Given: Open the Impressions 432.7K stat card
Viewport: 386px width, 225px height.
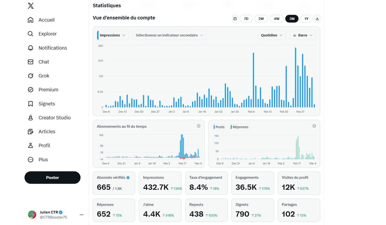Looking at the screenshot, I should [160, 183].
